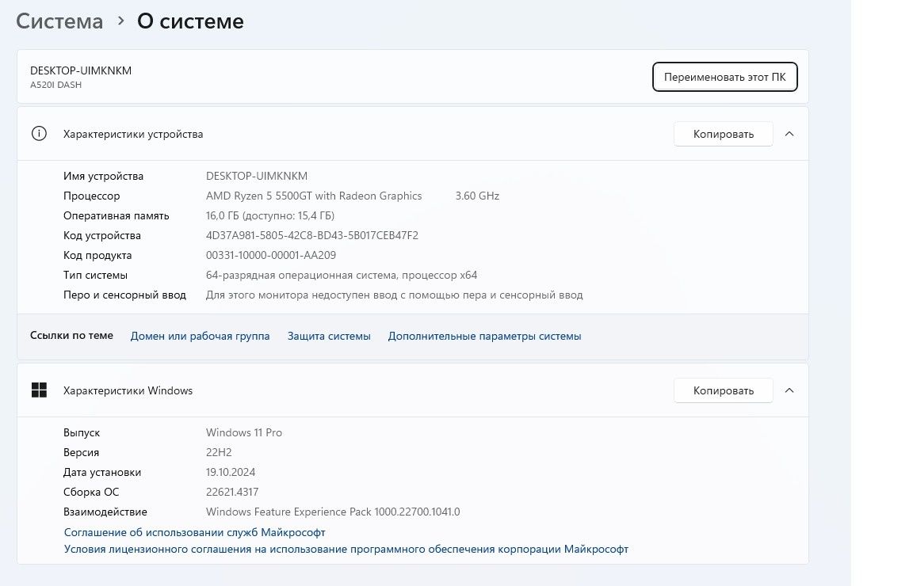Click the Перо и сенсорный ввод label

(124, 295)
